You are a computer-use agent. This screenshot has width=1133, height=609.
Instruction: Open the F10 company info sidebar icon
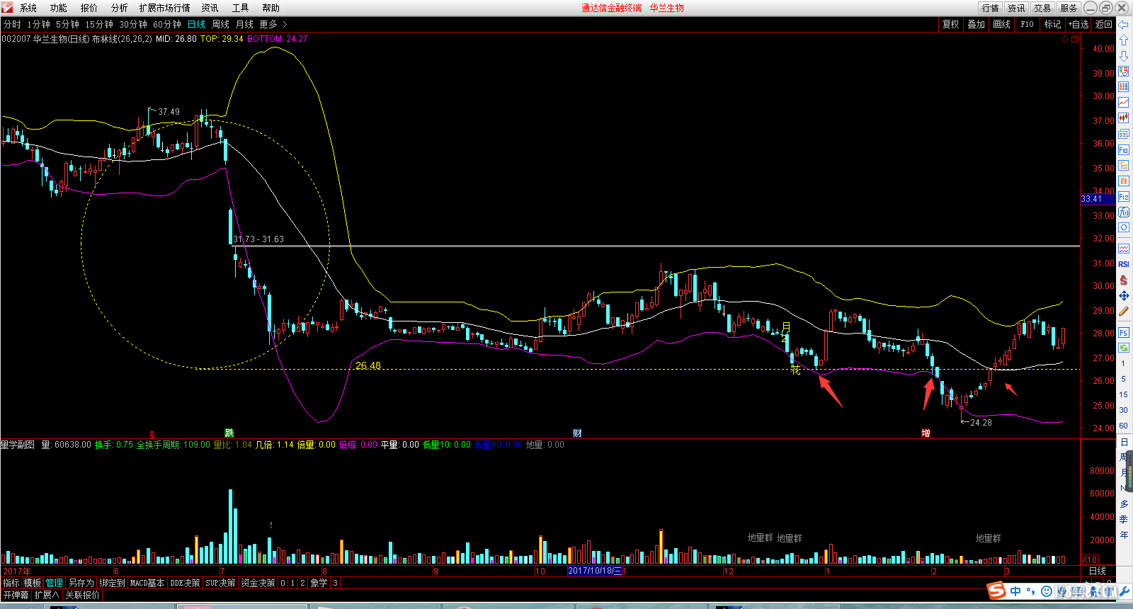point(1124,150)
